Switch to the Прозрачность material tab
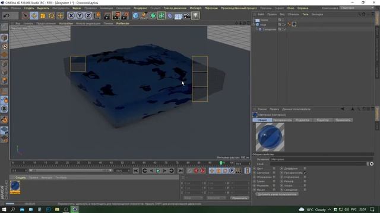 coord(283,120)
